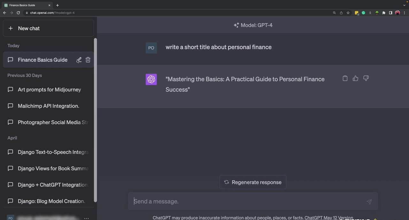This screenshot has height=220, width=409.
Task: Give the response a thumbs up
Action: tap(355, 78)
